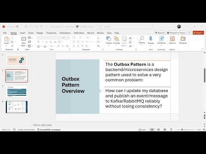Click the PowerPoint app logo
Viewport: 206px width, 154px height.
point(4,27)
